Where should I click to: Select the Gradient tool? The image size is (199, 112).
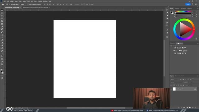point(2,43)
